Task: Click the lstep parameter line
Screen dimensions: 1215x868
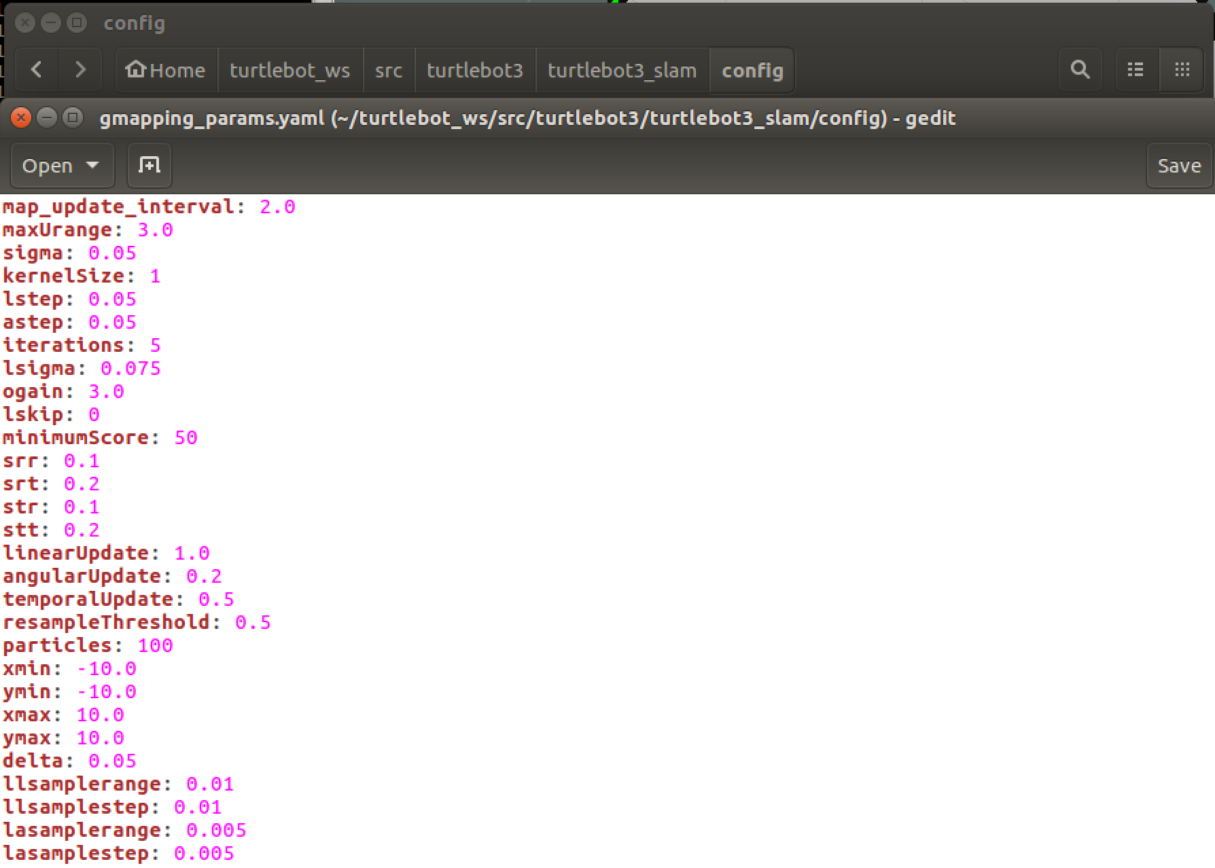Action: pos(69,299)
